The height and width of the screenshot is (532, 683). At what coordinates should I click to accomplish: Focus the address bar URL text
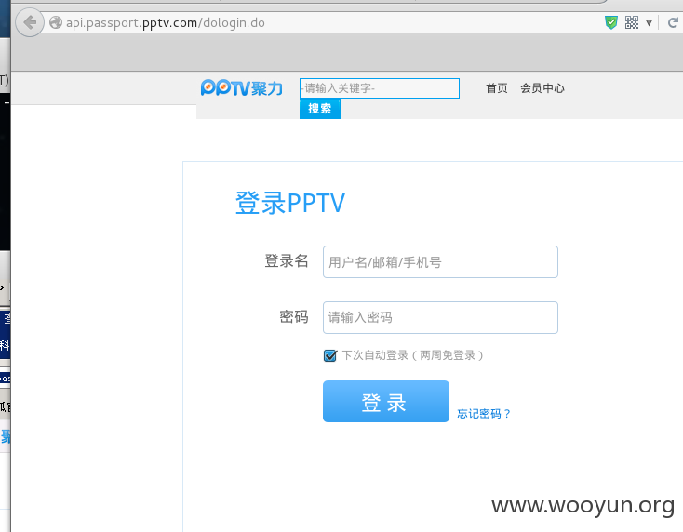(x=166, y=22)
